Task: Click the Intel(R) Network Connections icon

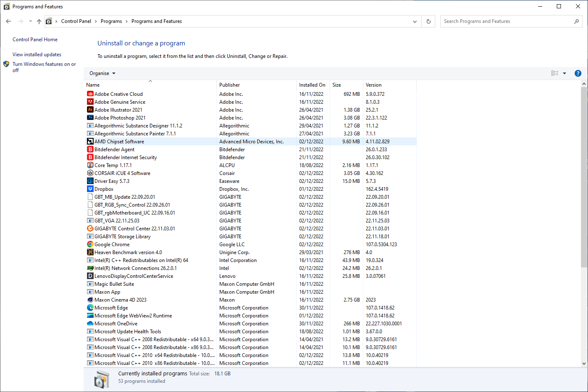Action: [90, 268]
